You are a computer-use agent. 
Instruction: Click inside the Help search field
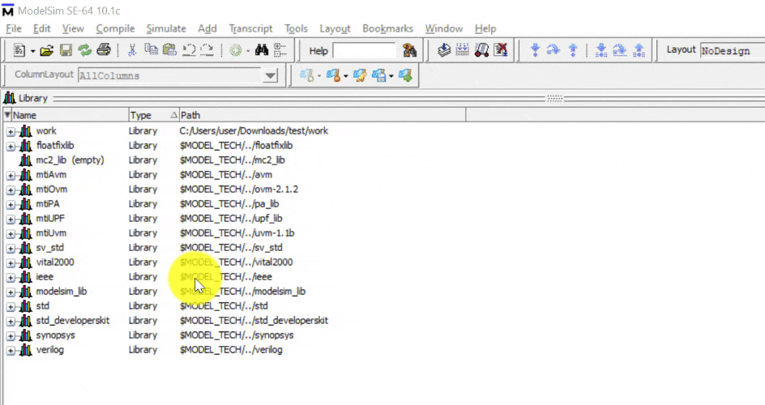click(364, 51)
